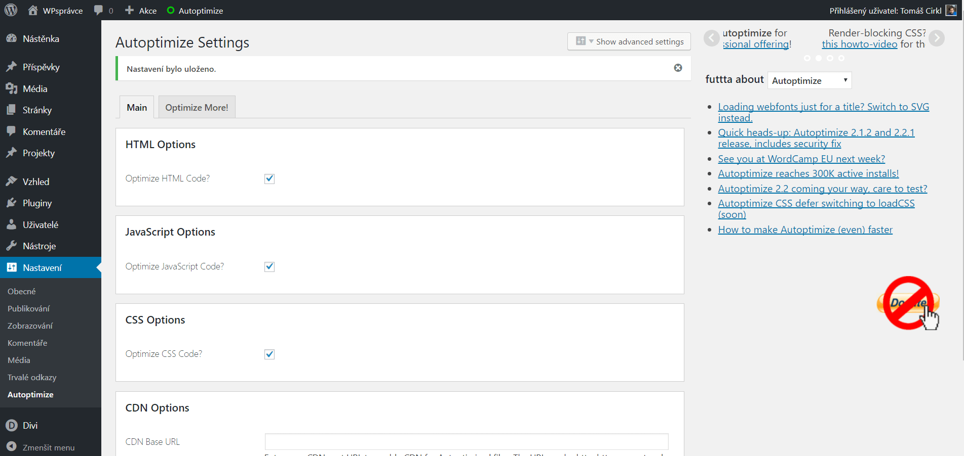Open Autoptimize CSS defer loadCSS link

click(x=816, y=209)
